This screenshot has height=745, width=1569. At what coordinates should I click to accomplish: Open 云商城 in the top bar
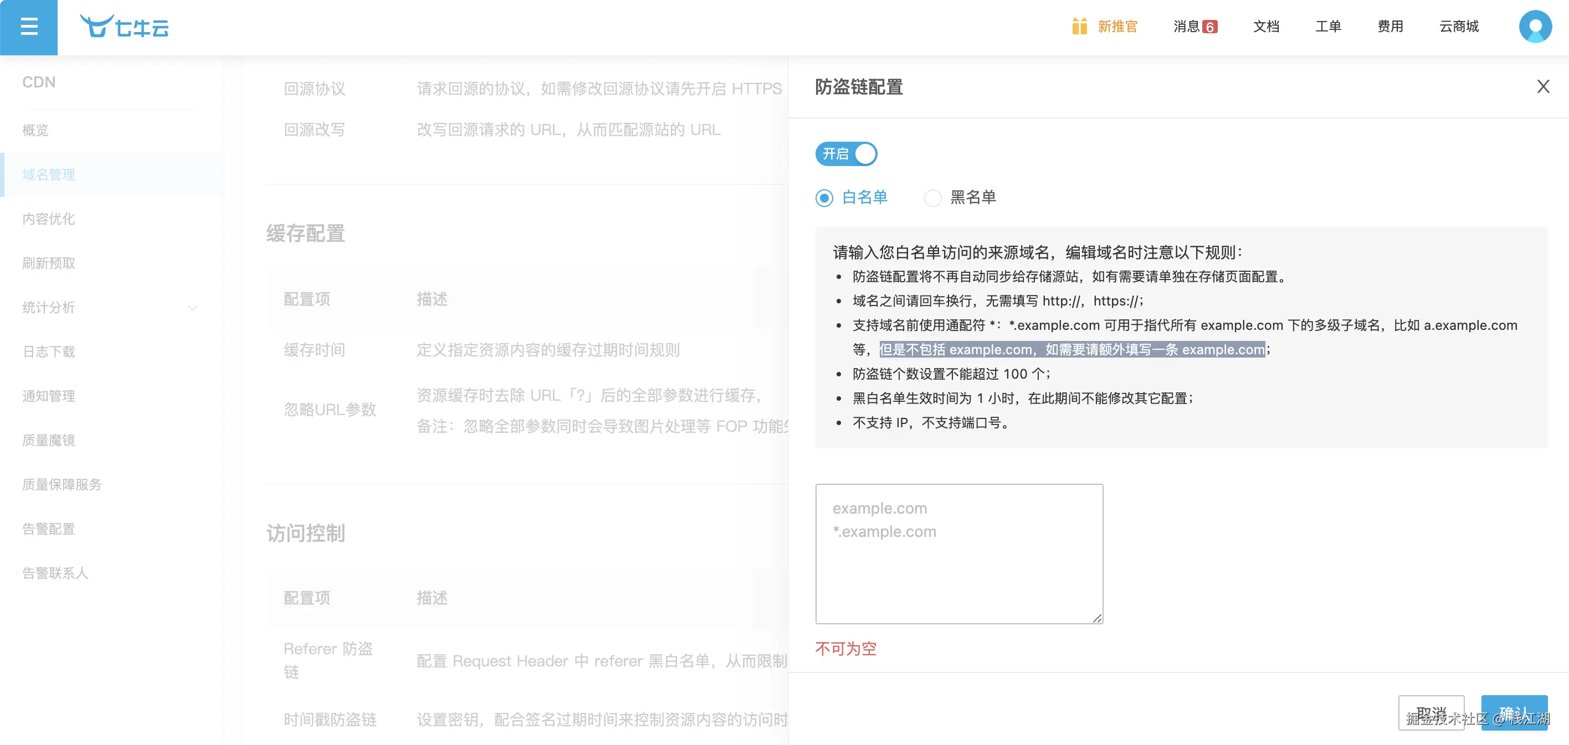(x=1458, y=27)
